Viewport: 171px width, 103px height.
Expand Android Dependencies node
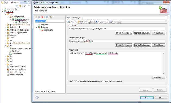pos(5,33)
